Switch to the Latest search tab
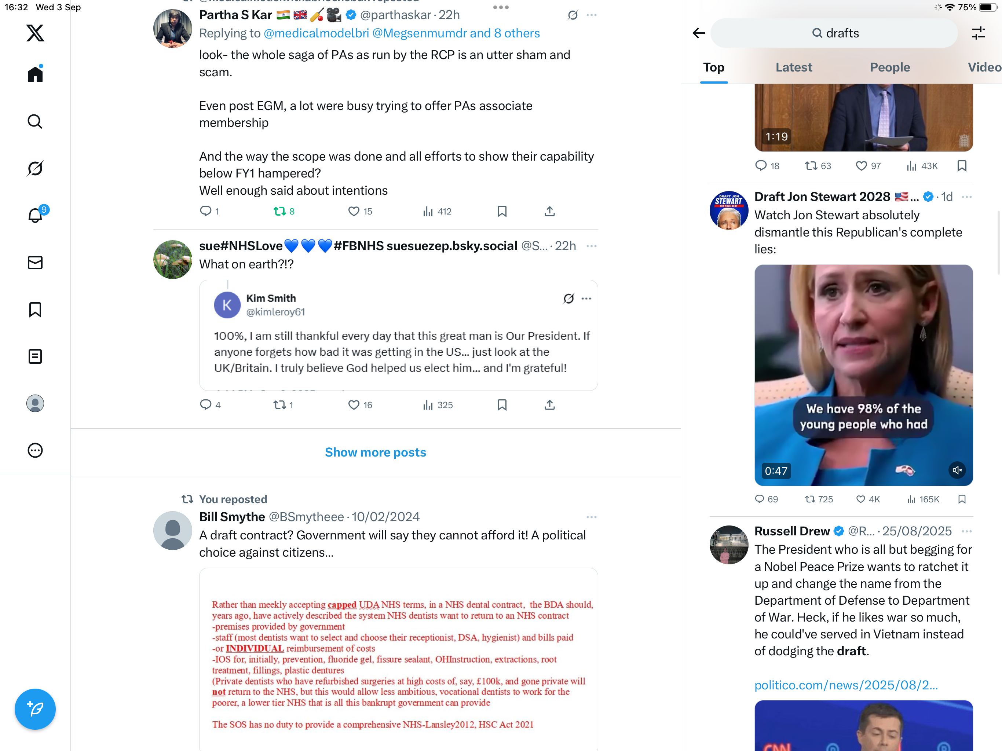Viewport: 1002px width, 751px height. click(794, 67)
